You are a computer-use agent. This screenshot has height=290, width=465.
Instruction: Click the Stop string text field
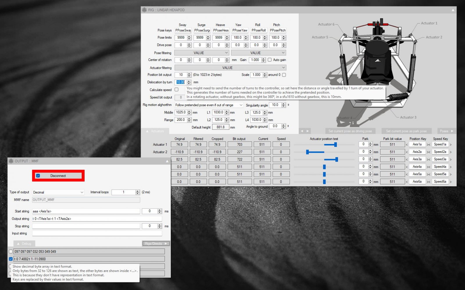click(x=86, y=226)
